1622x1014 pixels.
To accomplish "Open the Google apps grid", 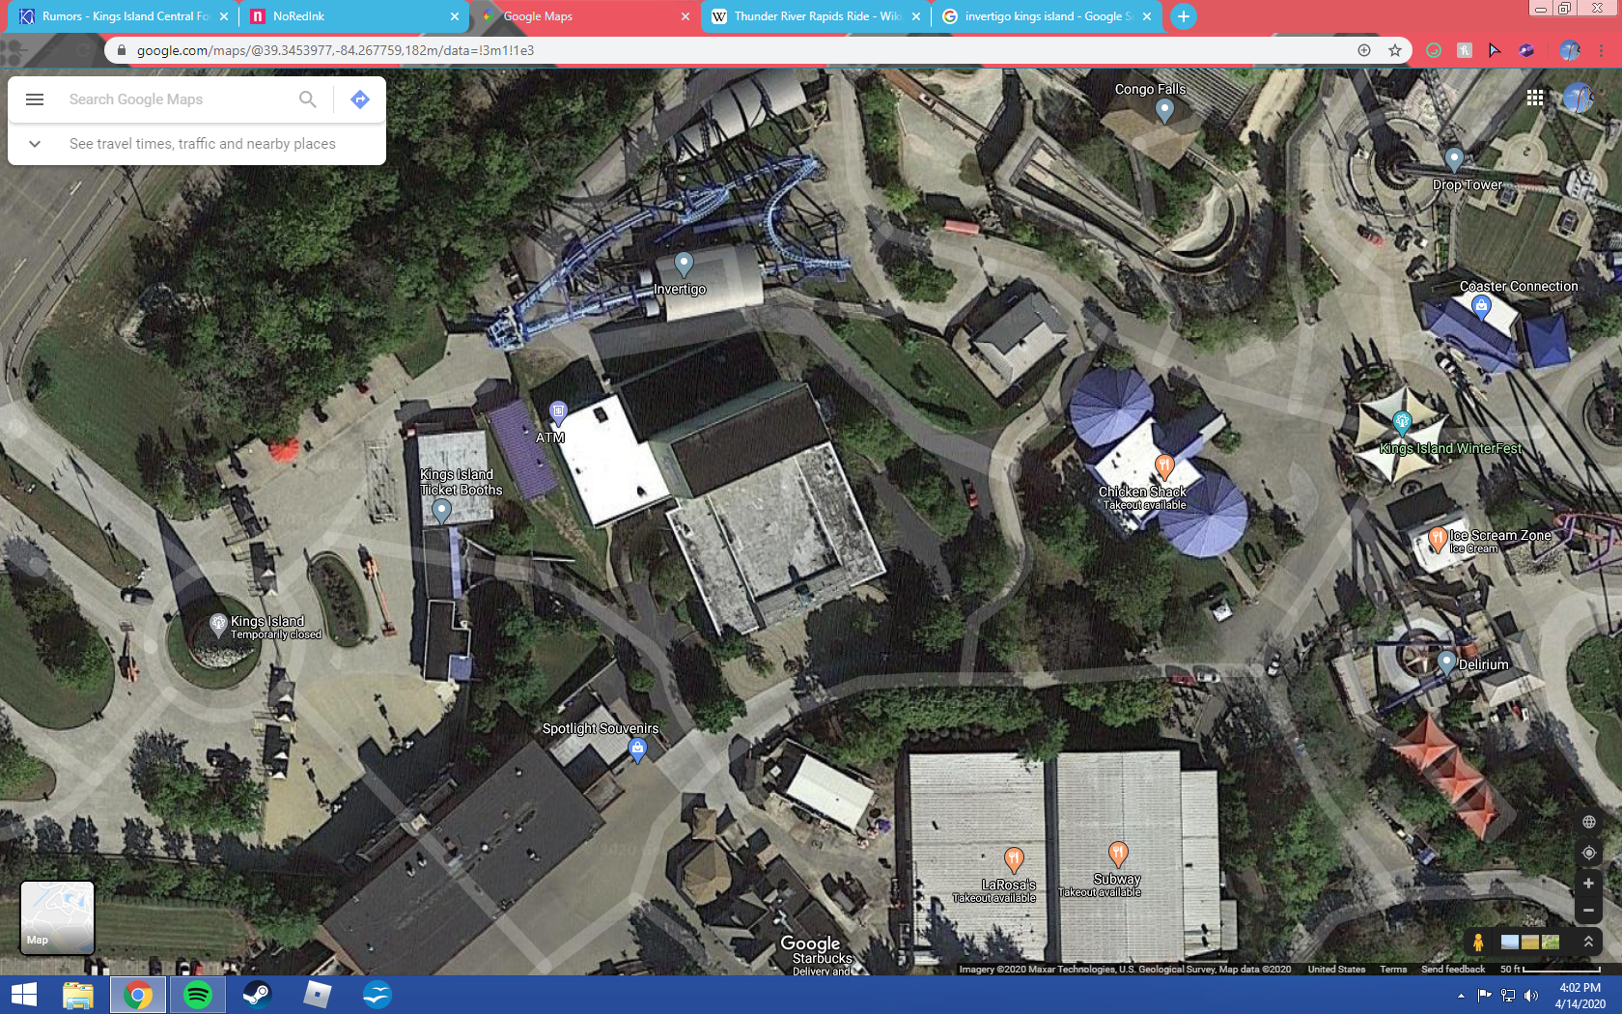I will pyautogui.click(x=1535, y=98).
